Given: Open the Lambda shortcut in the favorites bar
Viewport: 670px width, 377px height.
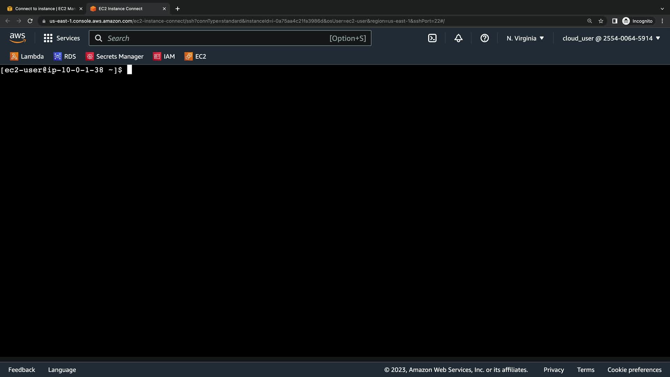Looking at the screenshot, I should (x=27, y=57).
